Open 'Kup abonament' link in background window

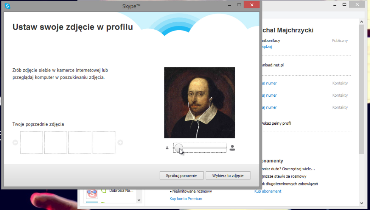click(267, 191)
